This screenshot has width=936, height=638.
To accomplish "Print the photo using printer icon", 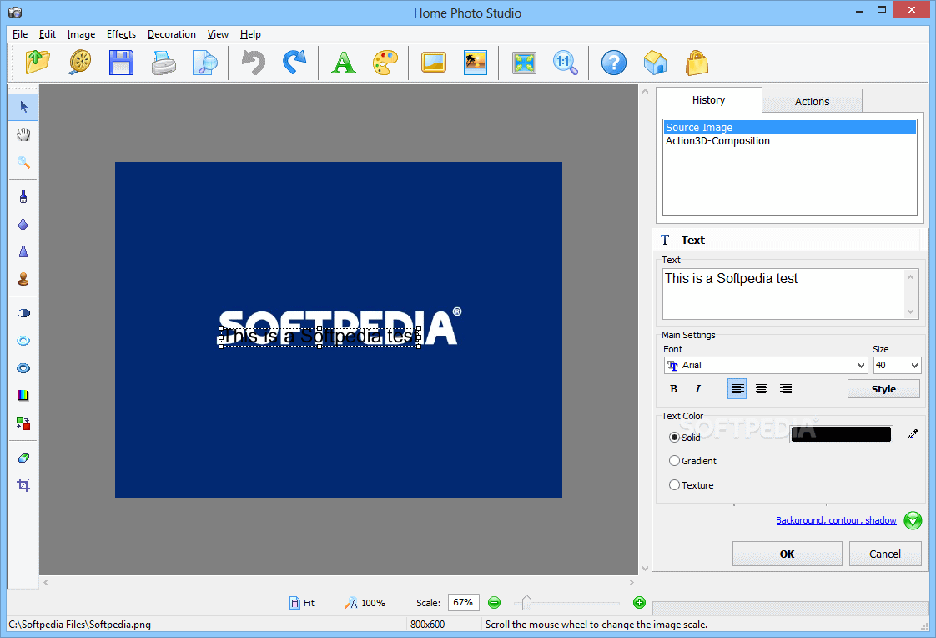I will pyautogui.click(x=163, y=62).
